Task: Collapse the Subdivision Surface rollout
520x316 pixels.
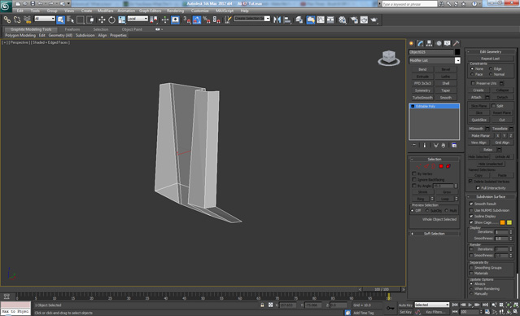Action: [491, 197]
